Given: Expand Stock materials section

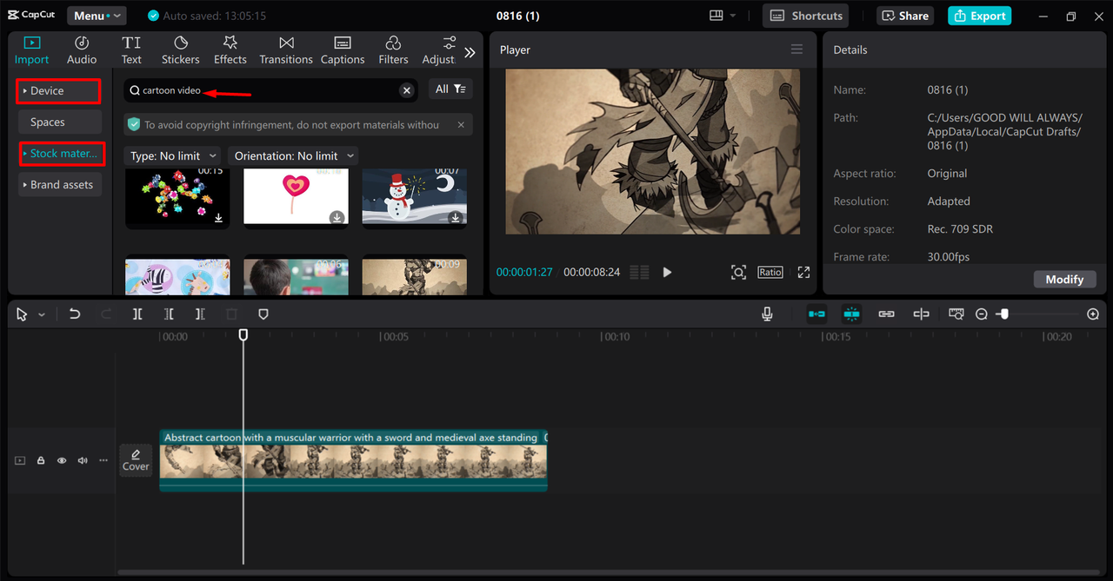Looking at the screenshot, I should coord(62,154).
